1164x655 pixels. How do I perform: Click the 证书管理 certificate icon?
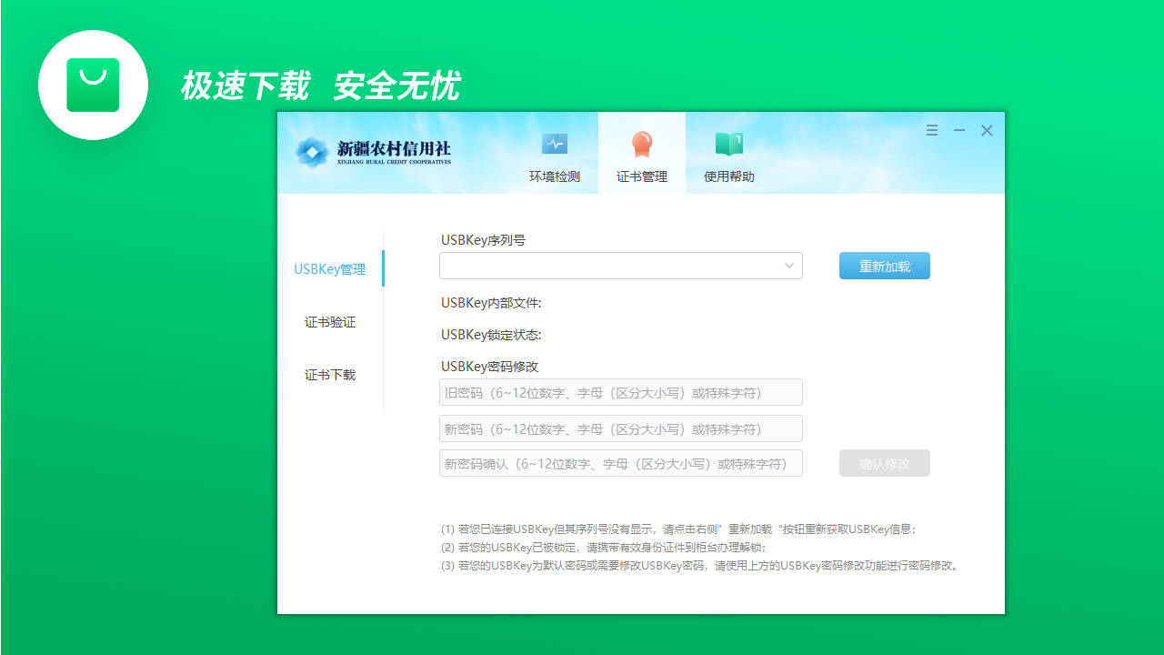pos(642,143)
